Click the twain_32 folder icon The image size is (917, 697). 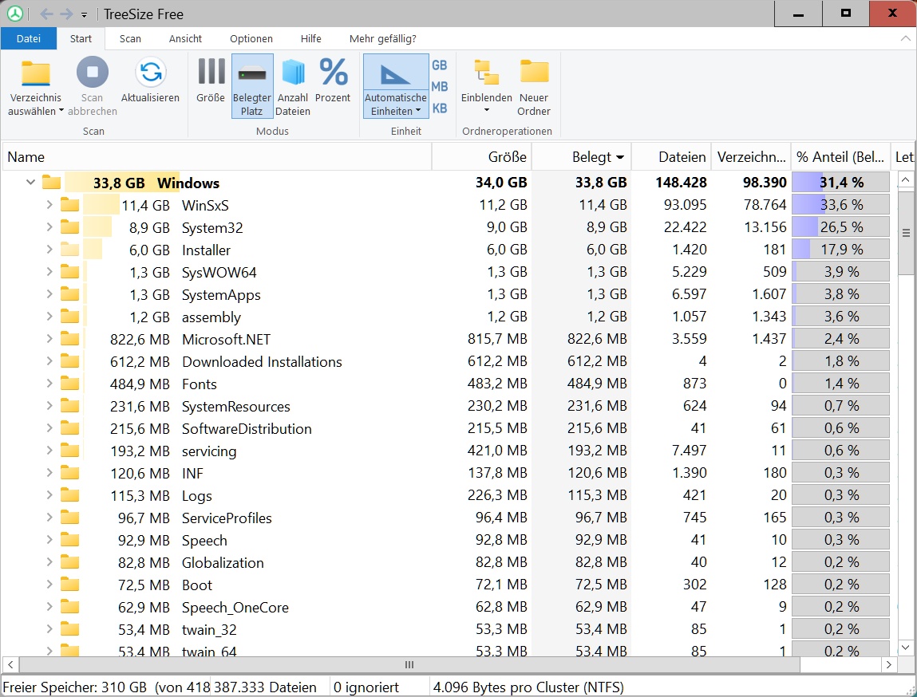coord(70,628)
